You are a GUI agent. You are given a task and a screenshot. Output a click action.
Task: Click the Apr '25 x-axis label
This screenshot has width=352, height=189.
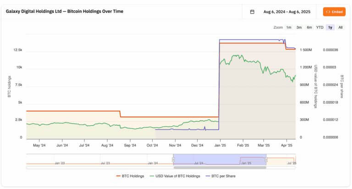(x=286, y=145)
